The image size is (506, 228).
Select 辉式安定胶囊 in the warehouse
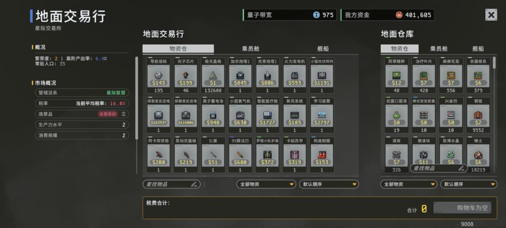[x=424, y=115]
